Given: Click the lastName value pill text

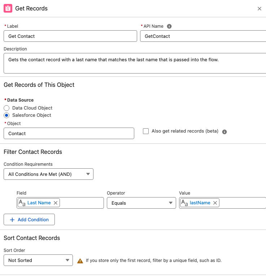Looking at the screenshot, I should 200,203.
